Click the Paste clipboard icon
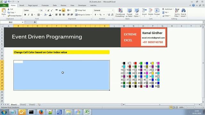Image resolution: width=205 pixels, height=115 pixels. [4, 11]
